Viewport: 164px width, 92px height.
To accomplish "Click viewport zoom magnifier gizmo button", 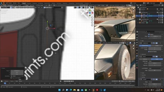I will point(92,18).
